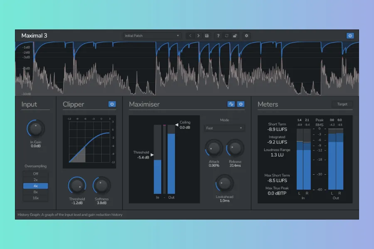
Task: Go to the previous patch arrow
Action: 190,36
